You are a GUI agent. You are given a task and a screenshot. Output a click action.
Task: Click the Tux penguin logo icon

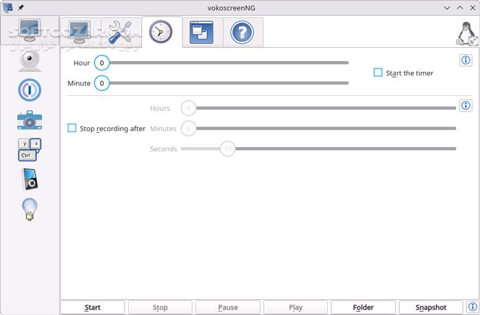(466, 34)
